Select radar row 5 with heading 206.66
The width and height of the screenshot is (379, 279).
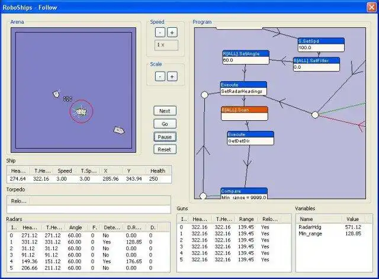[88, 268]
